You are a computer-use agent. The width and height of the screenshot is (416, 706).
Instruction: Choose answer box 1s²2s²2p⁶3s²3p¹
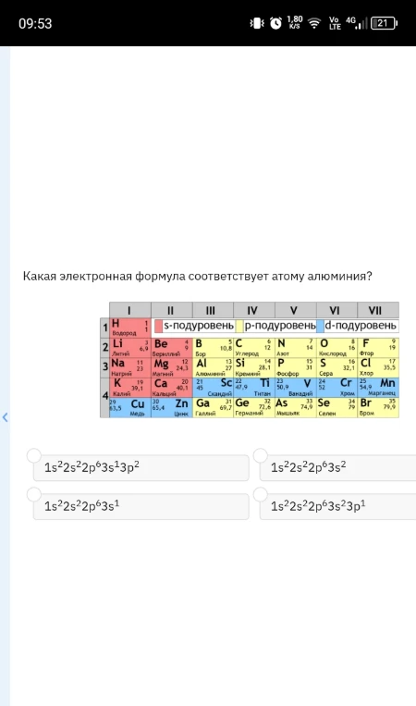[338, 506]
